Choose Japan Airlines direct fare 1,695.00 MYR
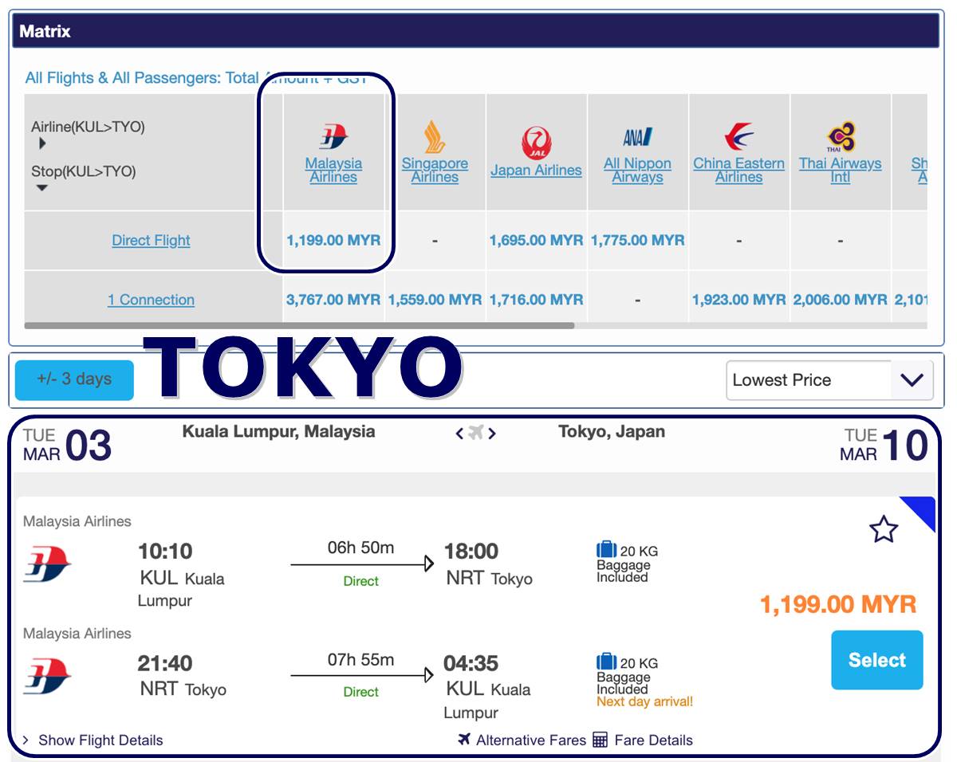Viewport: 957px width, 762px height. (x=537, y=240)
